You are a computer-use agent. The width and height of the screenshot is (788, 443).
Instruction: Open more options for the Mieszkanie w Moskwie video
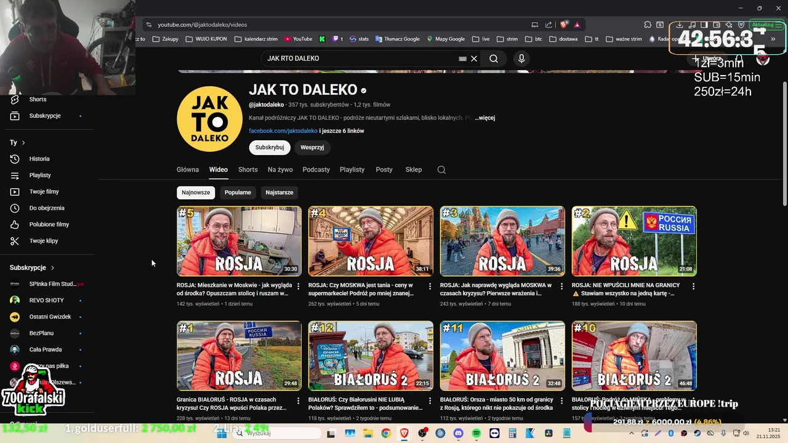[299, 287]
